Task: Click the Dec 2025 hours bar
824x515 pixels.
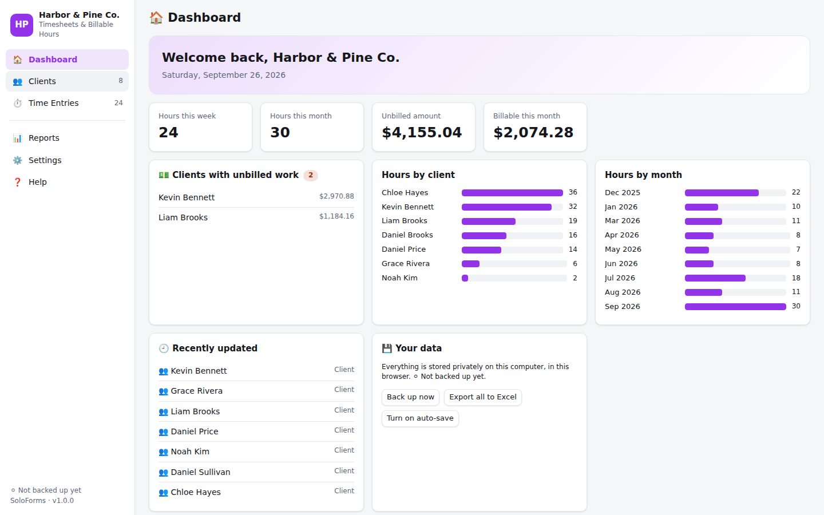Action: pos(722,193)
